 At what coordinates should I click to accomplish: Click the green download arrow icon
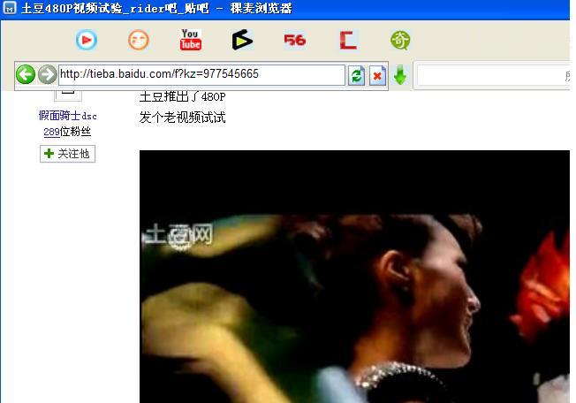400,75
